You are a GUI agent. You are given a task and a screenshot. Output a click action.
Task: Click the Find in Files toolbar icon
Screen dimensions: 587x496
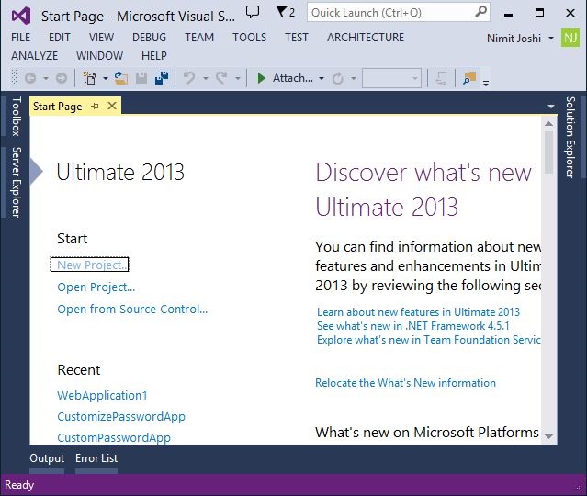(x=469, y=78)
